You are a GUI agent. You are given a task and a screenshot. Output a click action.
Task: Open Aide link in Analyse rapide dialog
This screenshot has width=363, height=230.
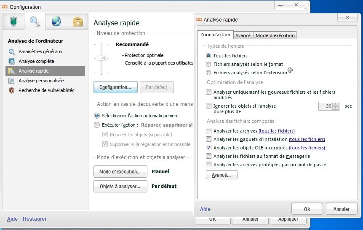click(205, 209)
